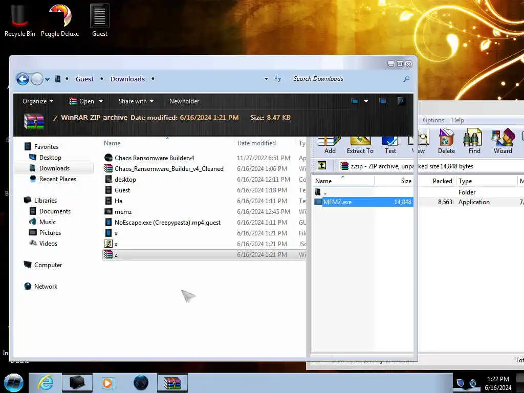The width and height of the screenshot is (524, 393).
Task: Click the Forward navigation arrow in Explorer
Action: coord(37,79)
